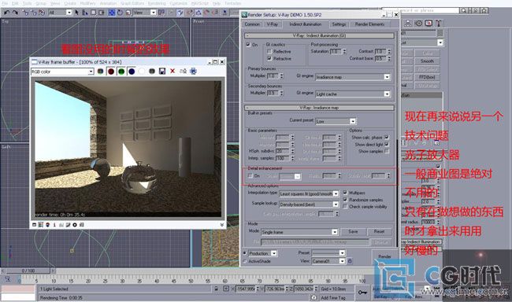Click the blue render-region icon in frame buffer
The height and width of the screenshot is (302, 512).
click(x=193, y=71)
